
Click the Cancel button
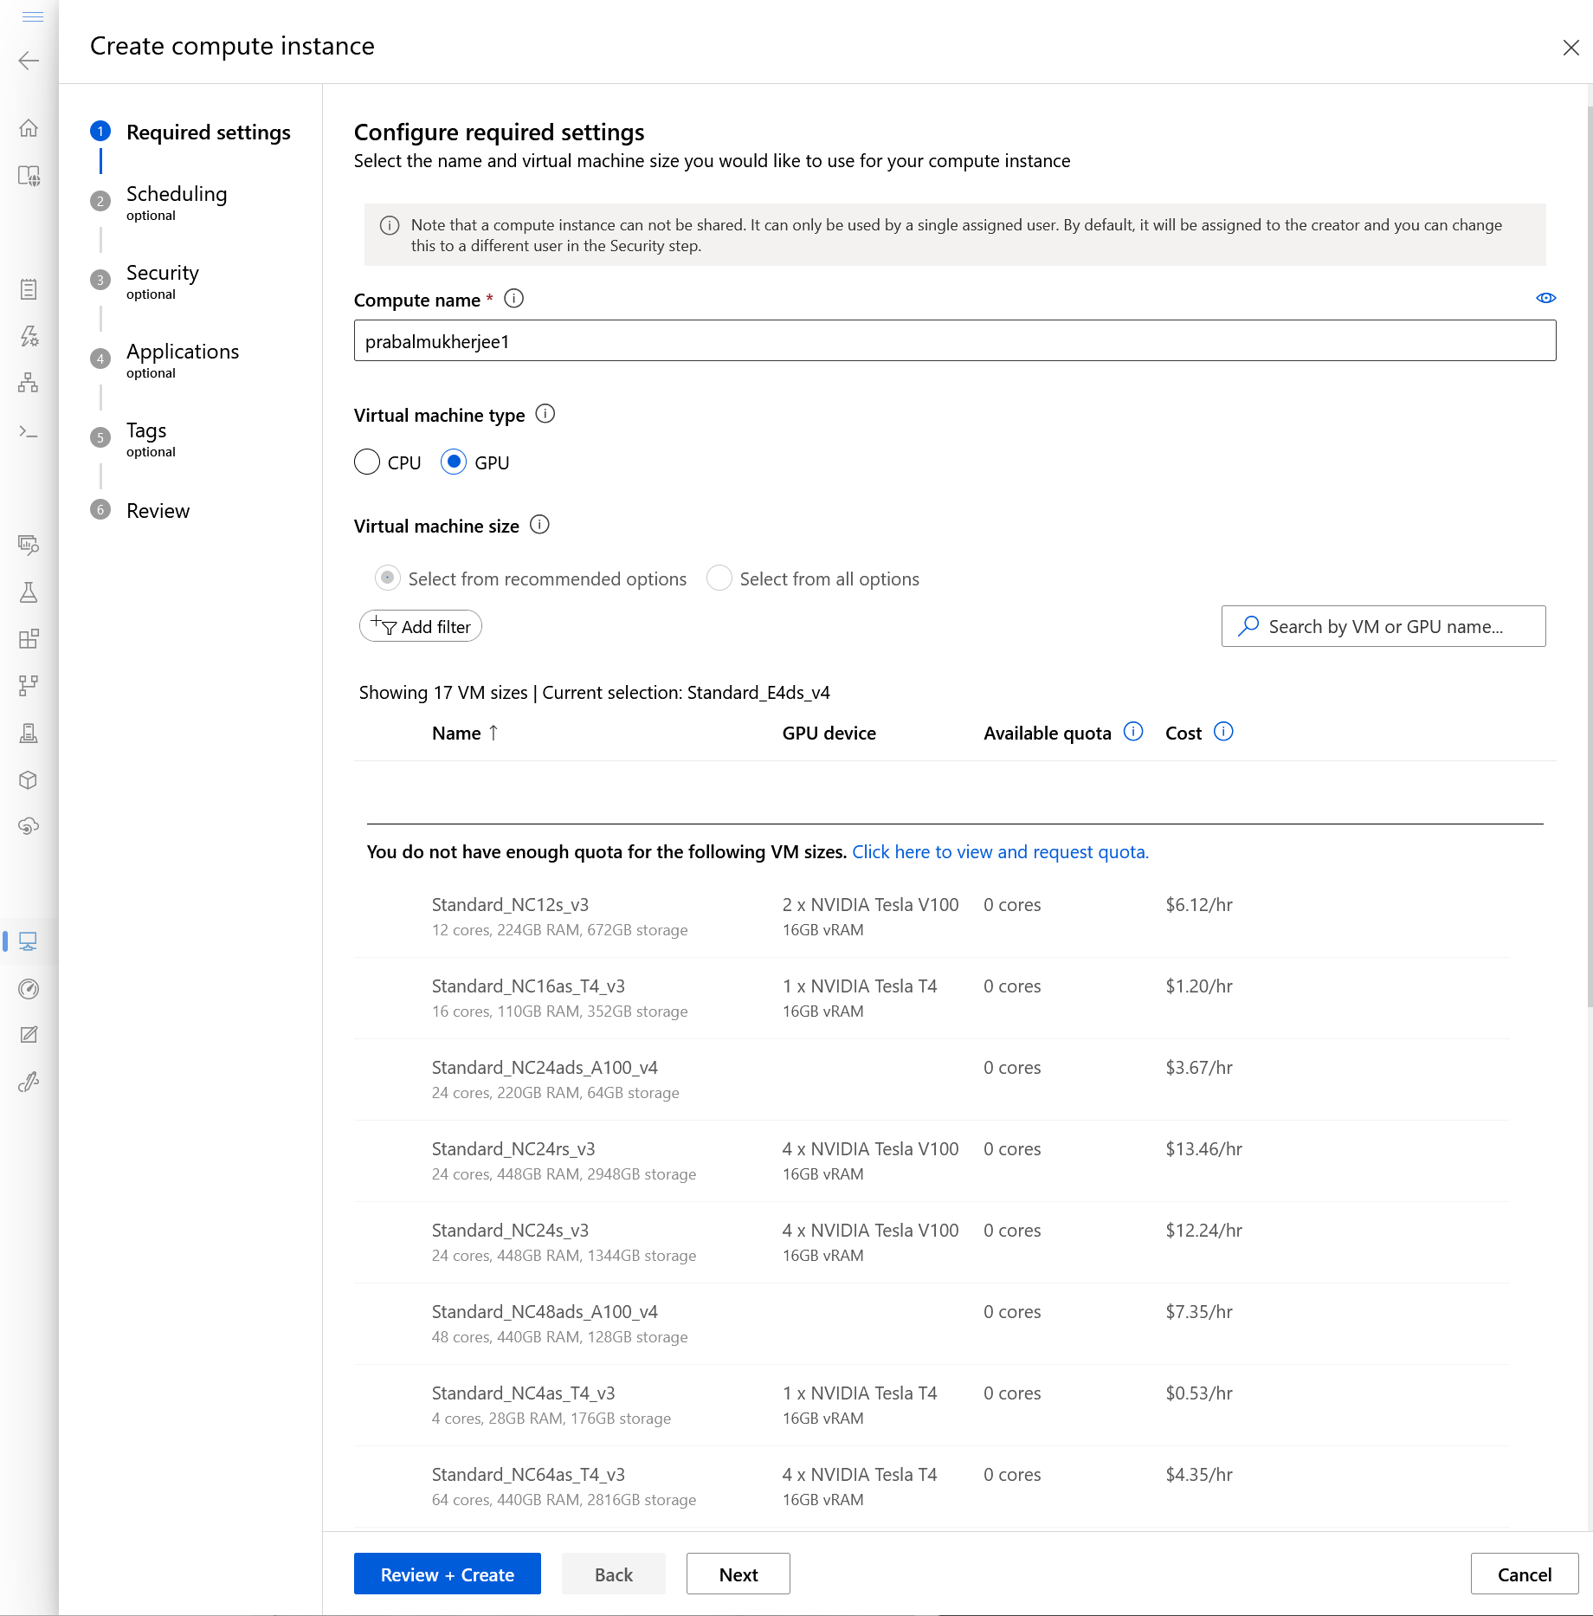pos(1525,1574)
